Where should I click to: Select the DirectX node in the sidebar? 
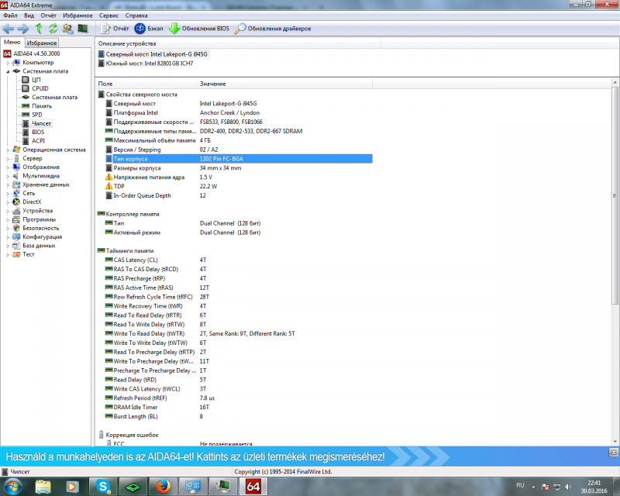coord(32,201)
